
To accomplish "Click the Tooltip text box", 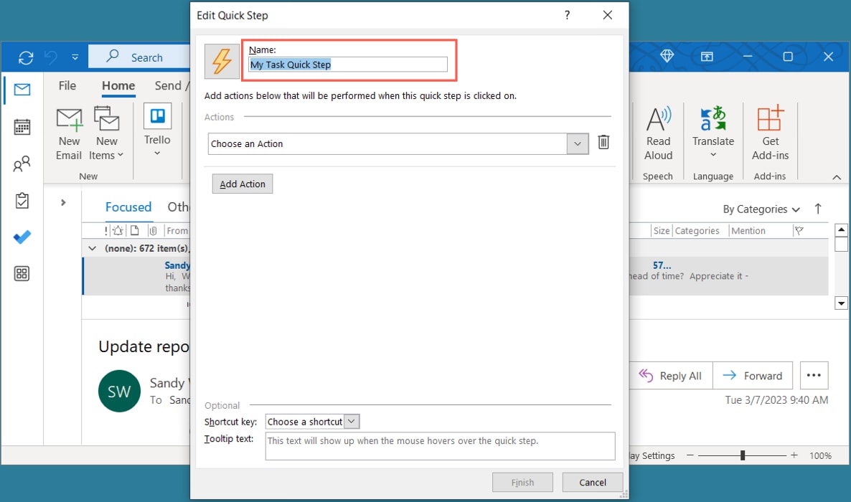I will click(440, 446).
